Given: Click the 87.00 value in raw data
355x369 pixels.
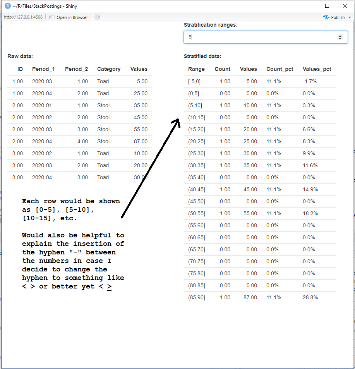Looking at the screenshot, I should point(141,141).
